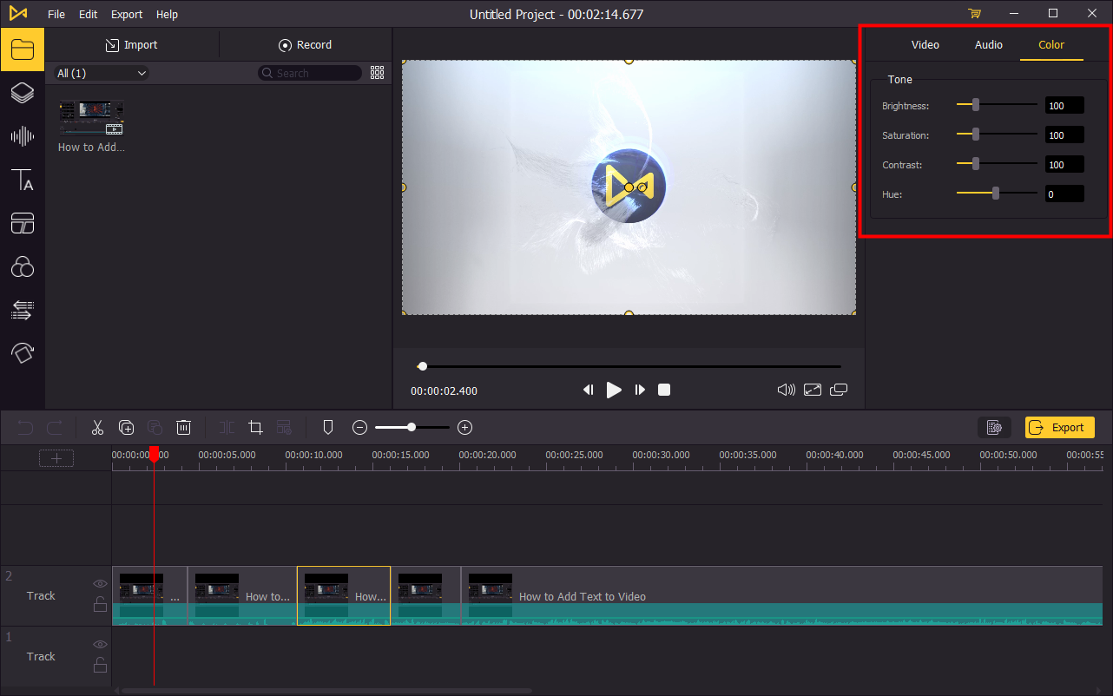
Task: Play the preview video
Action: (614, 390)
